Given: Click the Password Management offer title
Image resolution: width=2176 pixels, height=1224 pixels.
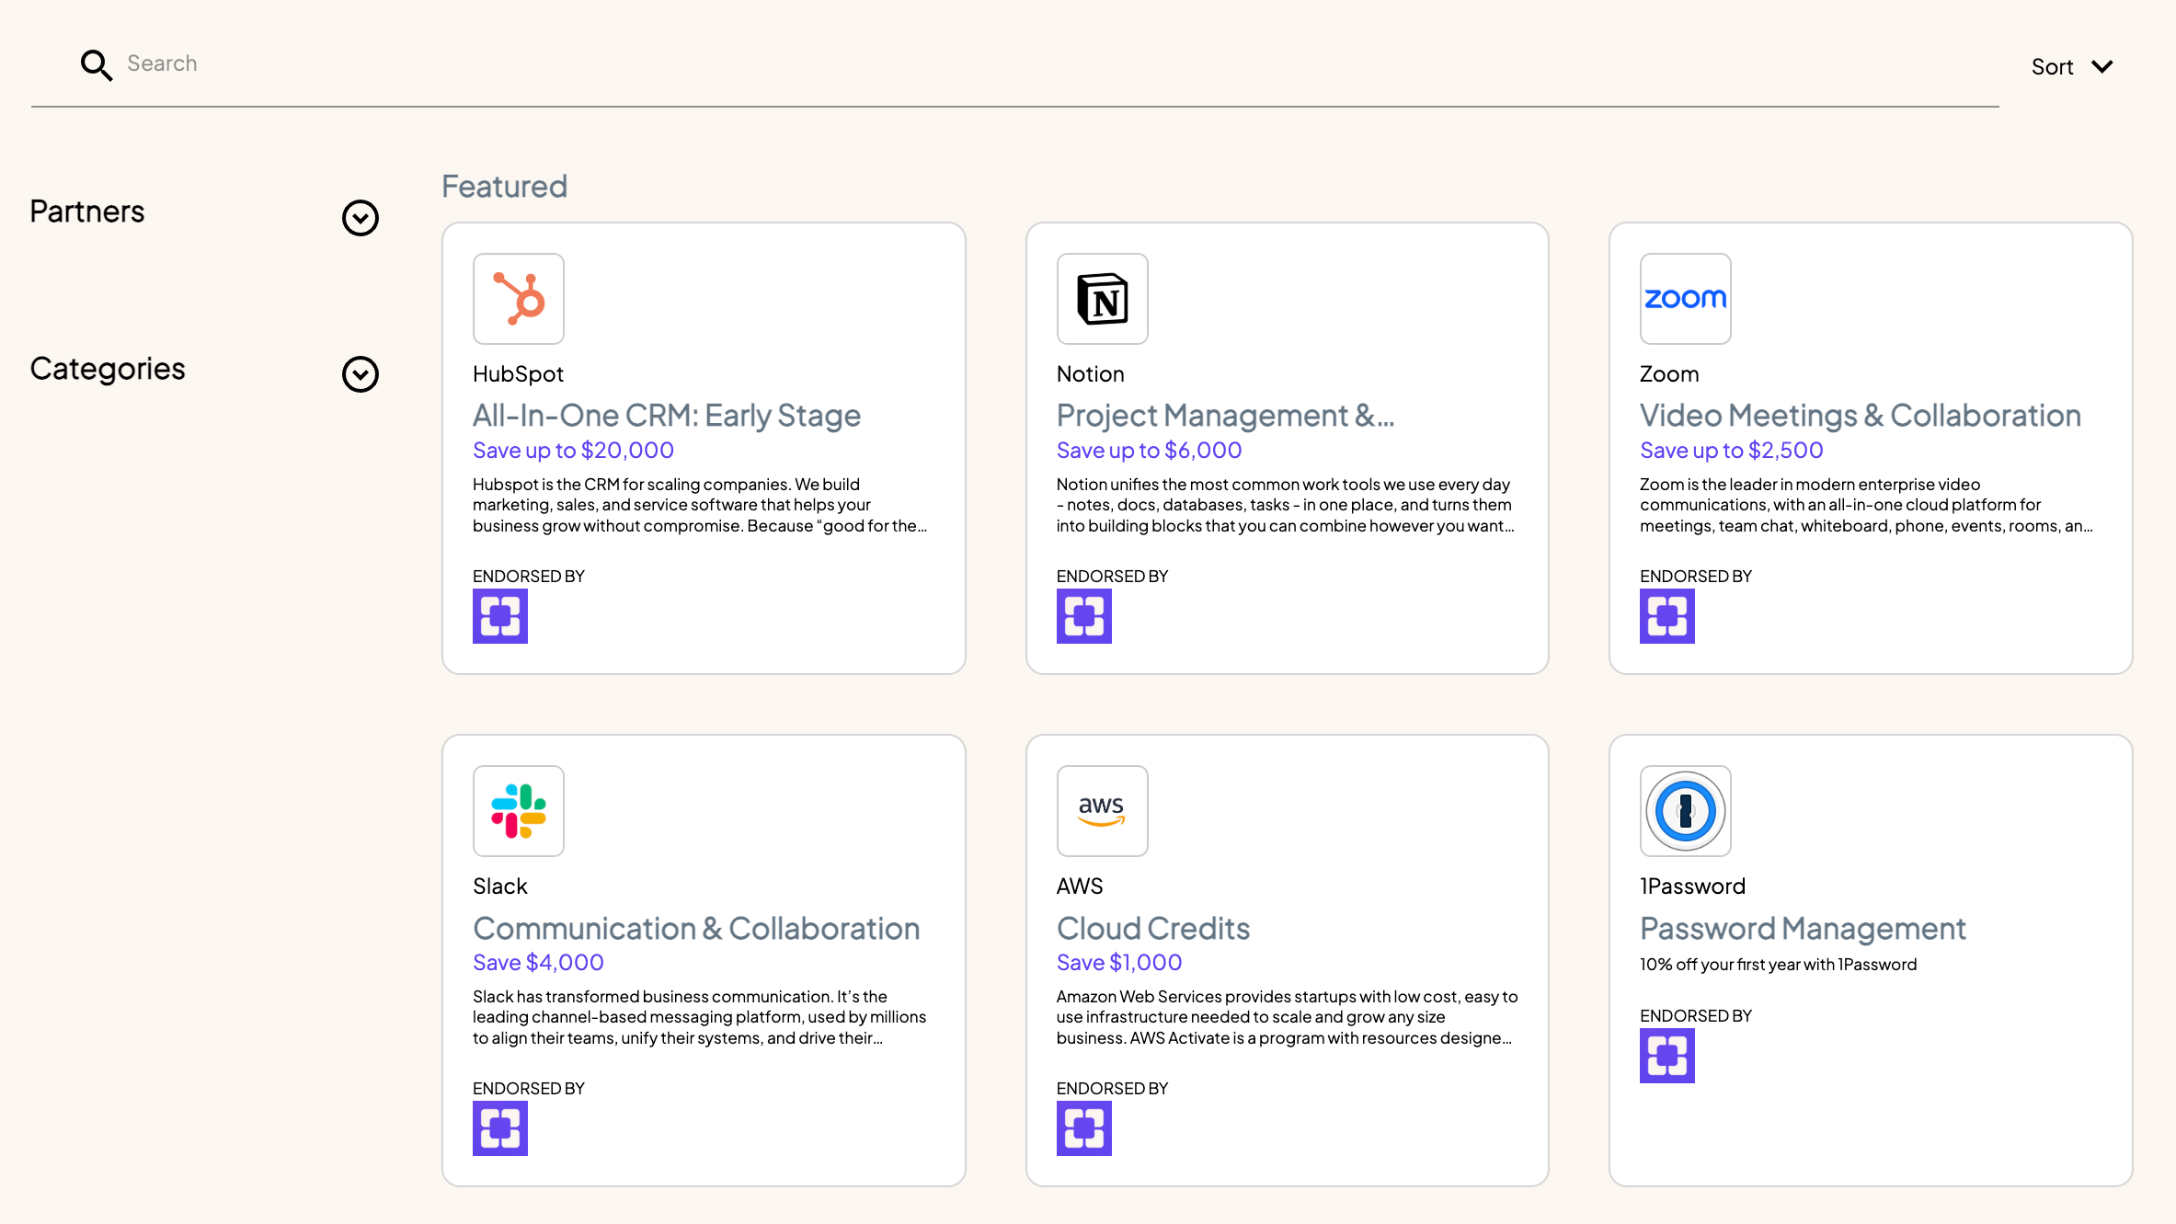Looking at the screenshot, I should (x=1802, y=929).
